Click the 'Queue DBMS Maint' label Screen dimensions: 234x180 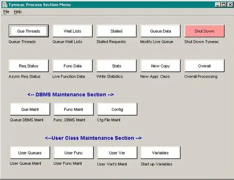click(27, 120)
